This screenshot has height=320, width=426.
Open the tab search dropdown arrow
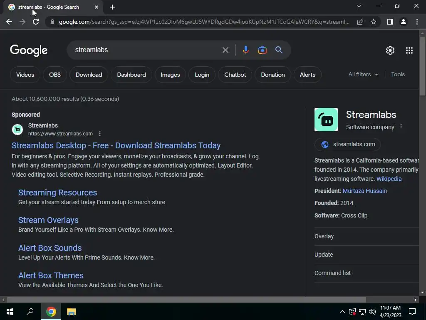[x=359, y=6]
